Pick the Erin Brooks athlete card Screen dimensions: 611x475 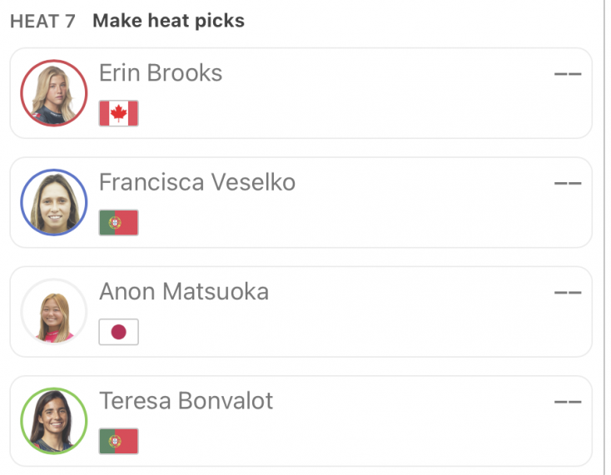[x=350, y=104]
